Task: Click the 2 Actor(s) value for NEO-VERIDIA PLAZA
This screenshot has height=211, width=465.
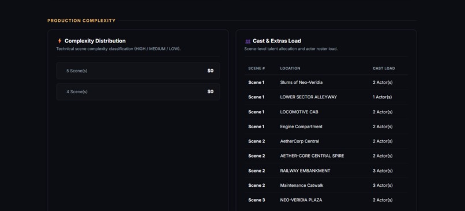Action: pos(382,200)
